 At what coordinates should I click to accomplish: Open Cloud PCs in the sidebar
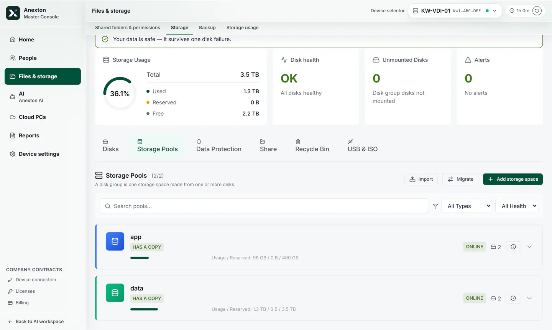tap(43, 117)
